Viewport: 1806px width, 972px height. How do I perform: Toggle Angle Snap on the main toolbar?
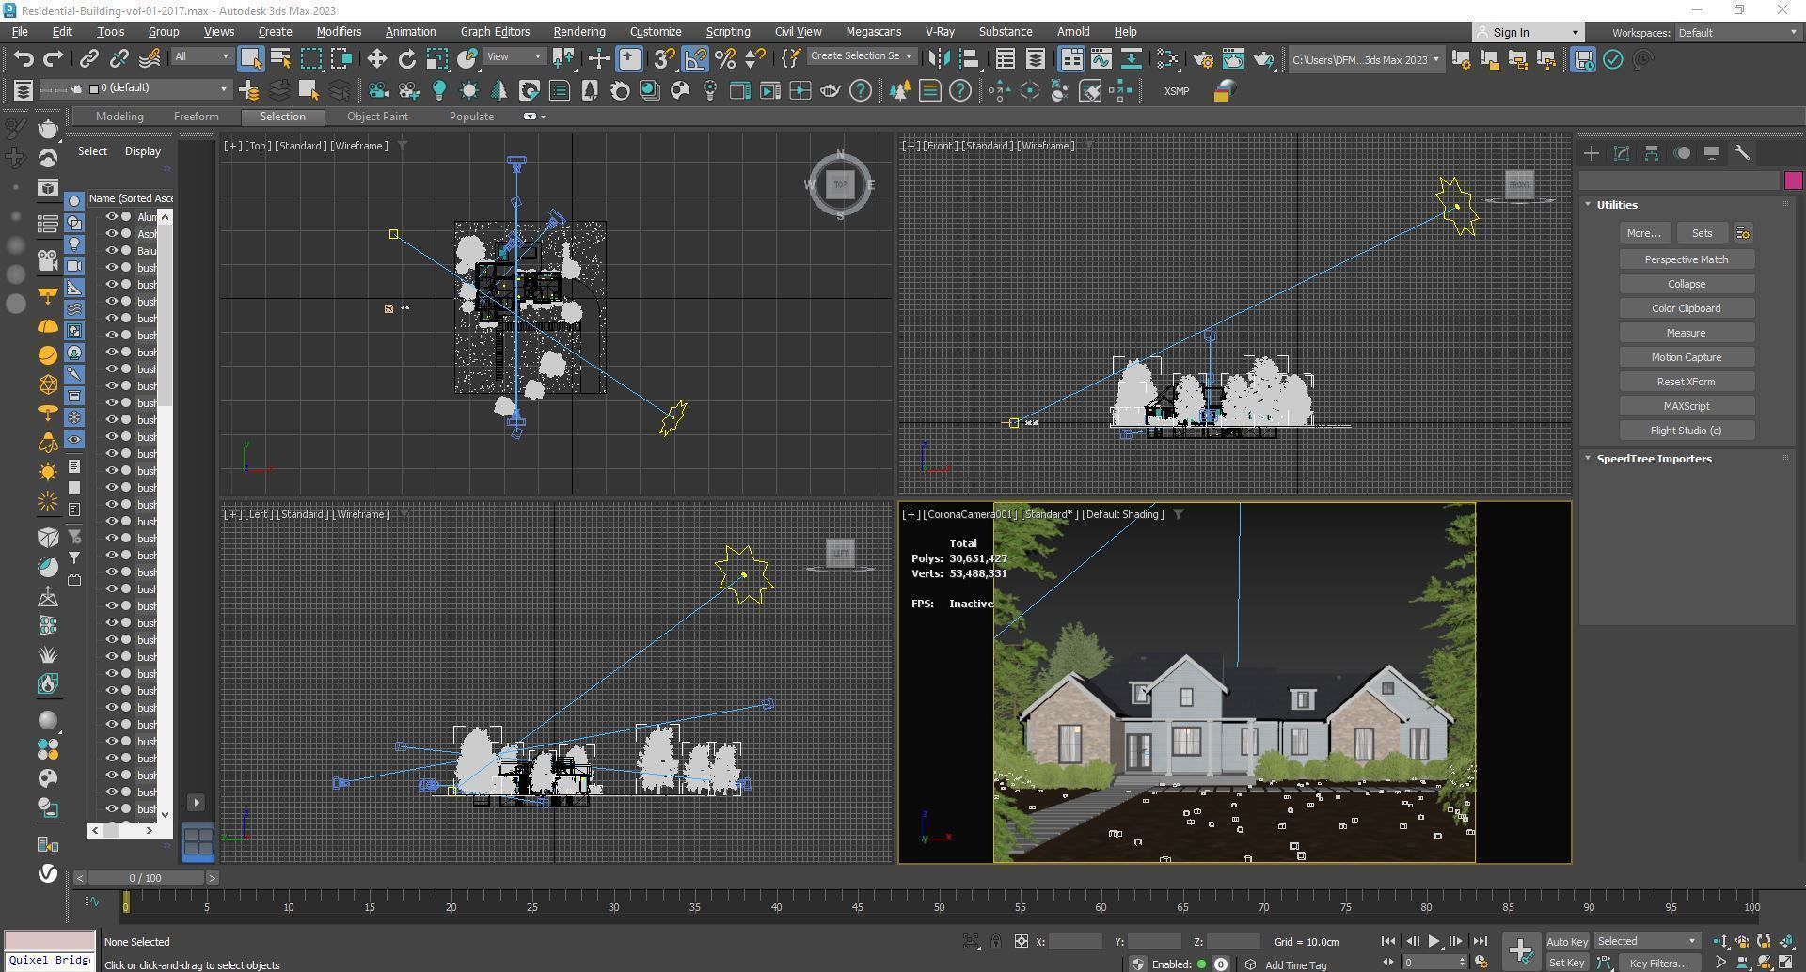coord(695,59)
